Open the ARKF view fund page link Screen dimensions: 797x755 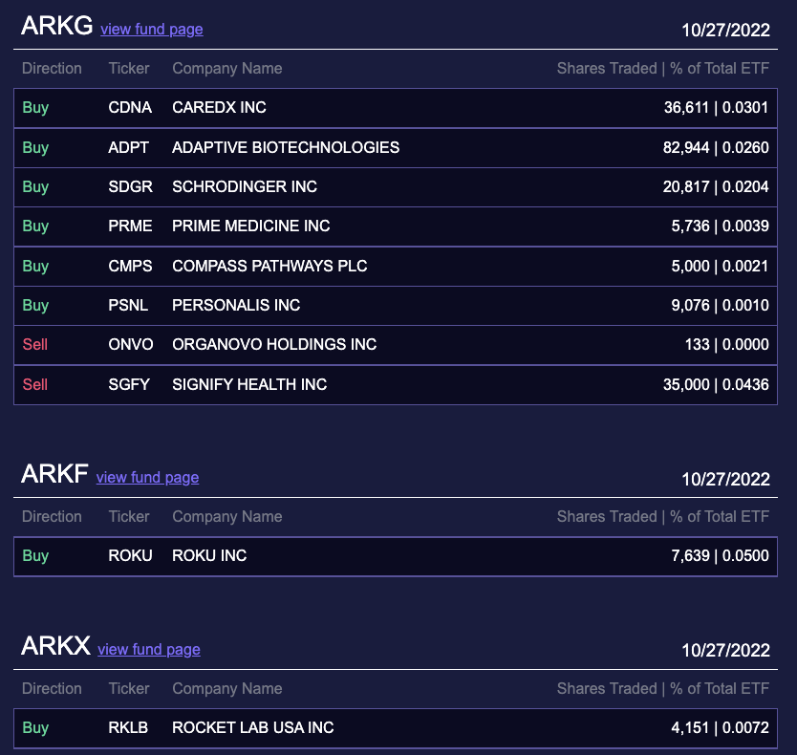pos(147,478)
